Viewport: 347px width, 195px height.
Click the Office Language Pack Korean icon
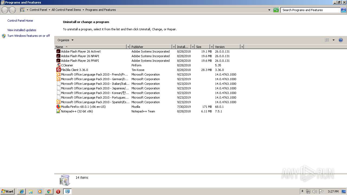(x=58, y=93)
